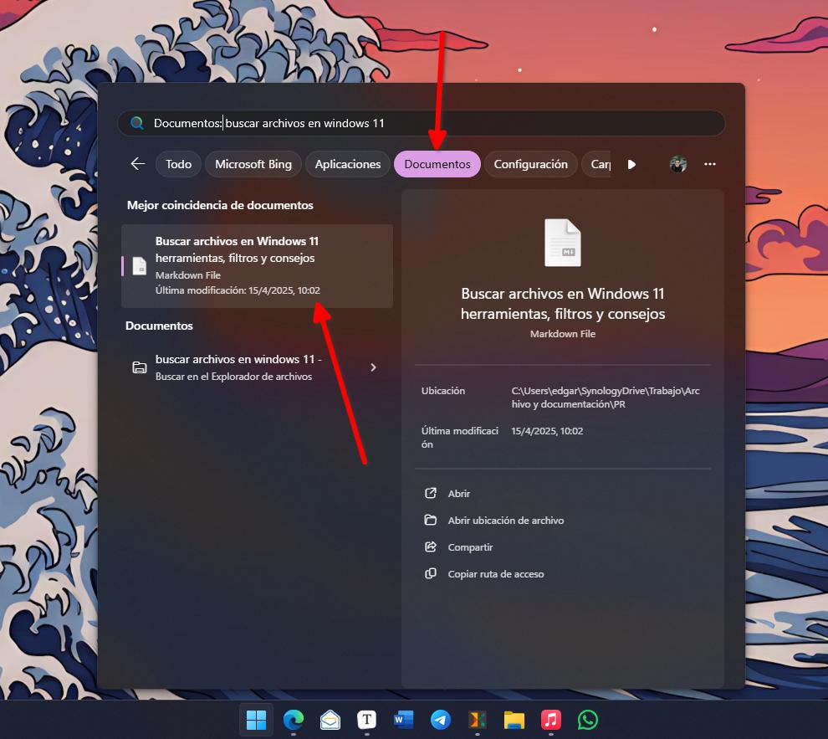Screen dimensions: 828x739
Task: Switch to the Configuración tab
Action: [531, 164]
